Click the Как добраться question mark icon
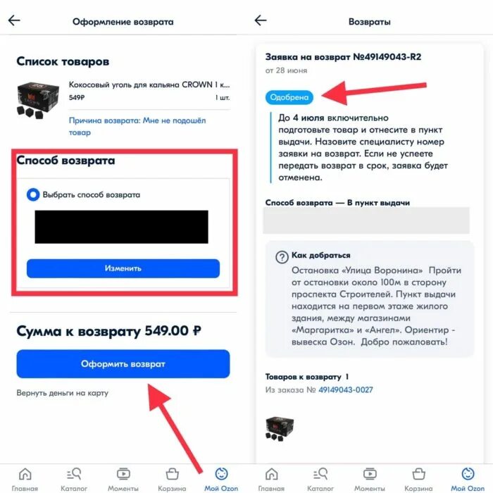 (x=282, y=257)
